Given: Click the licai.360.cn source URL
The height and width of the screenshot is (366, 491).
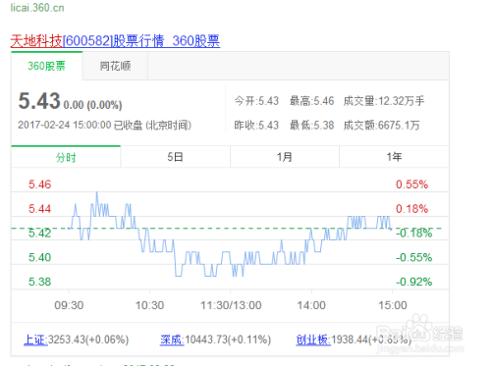Looking at the screenshot, I should pyautogui.click(x=37, y=8).
